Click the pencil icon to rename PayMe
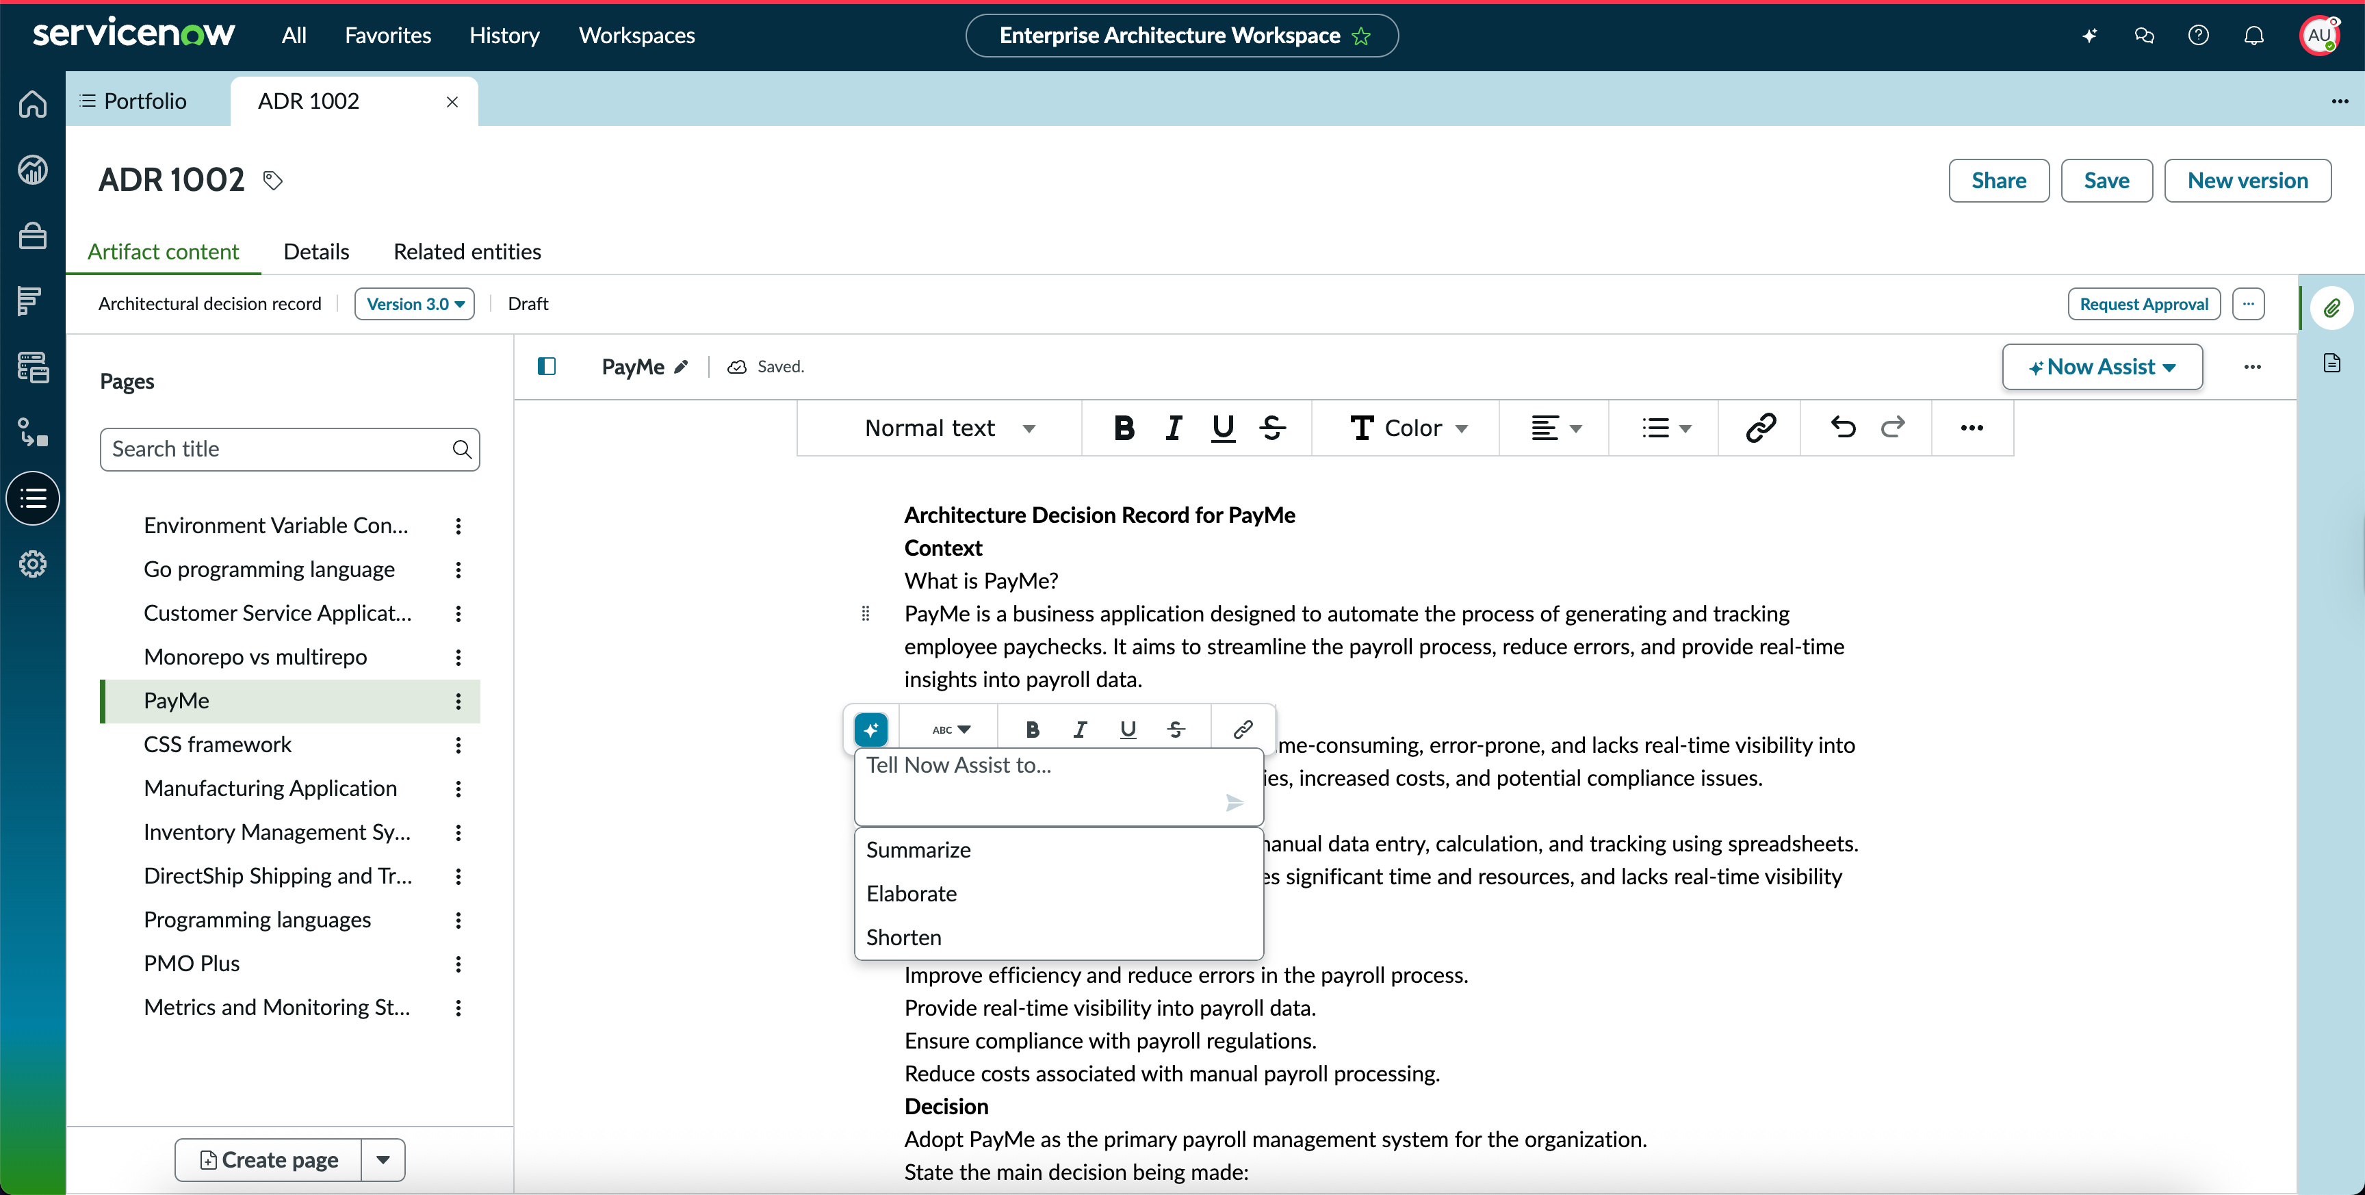2365x1195 pixels. [681, 368]
